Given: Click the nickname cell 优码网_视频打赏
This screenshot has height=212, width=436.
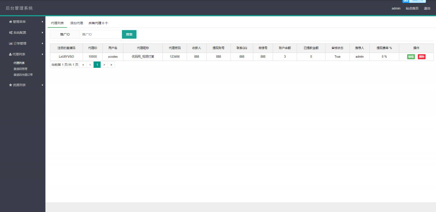Looking at the screenshot, I should click(143, 57).
